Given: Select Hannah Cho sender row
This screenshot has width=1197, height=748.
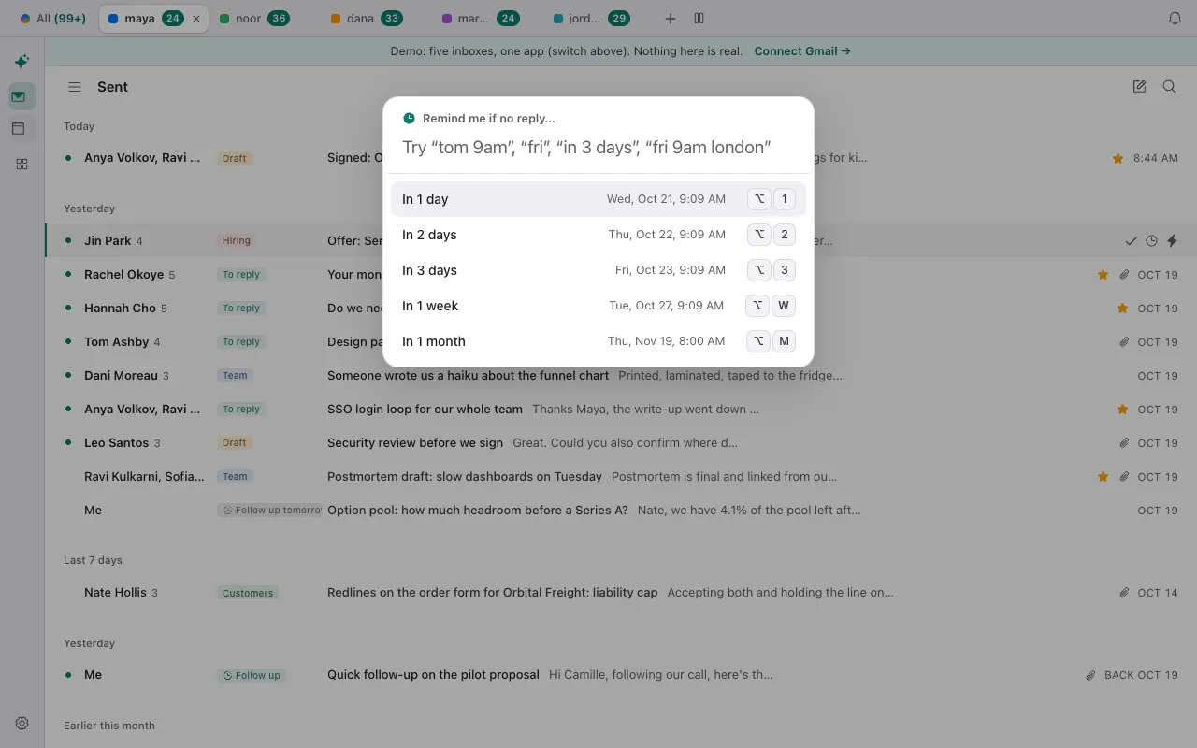Looking at the screenshot, I should [120, 309].
